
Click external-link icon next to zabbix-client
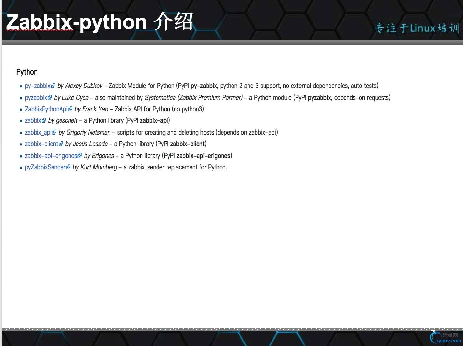61,144
